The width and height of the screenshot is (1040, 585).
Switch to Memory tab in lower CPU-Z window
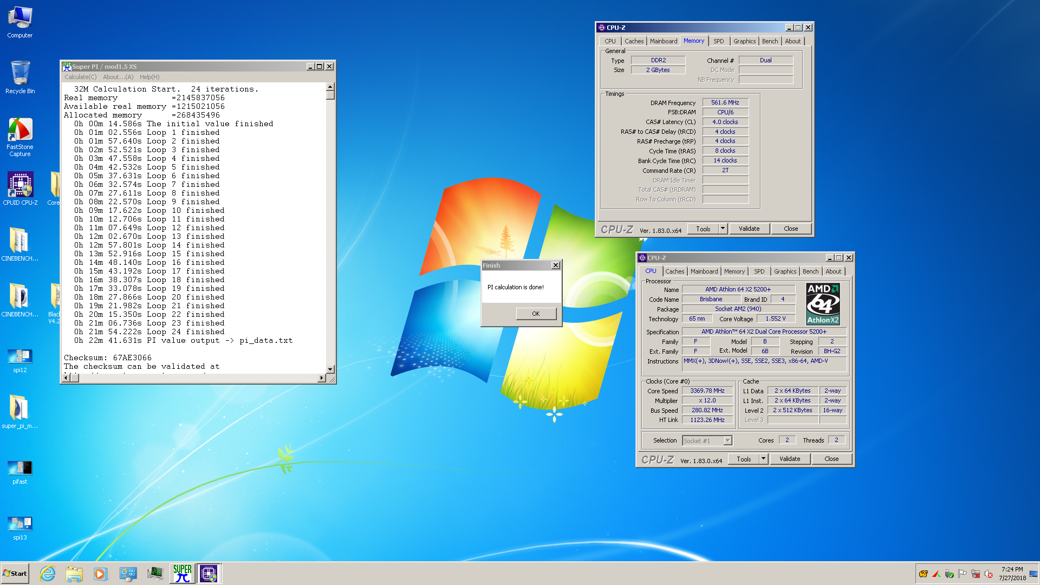tap(734, 271)
